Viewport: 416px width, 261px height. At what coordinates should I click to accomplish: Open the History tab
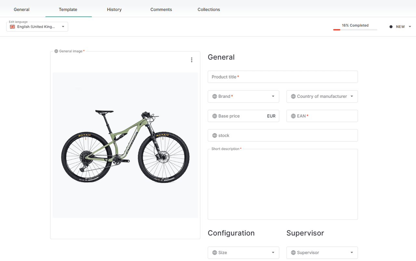114,9
